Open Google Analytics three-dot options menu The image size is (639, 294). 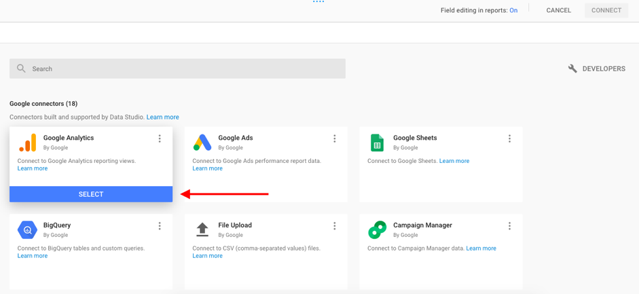tap(160, 139)
